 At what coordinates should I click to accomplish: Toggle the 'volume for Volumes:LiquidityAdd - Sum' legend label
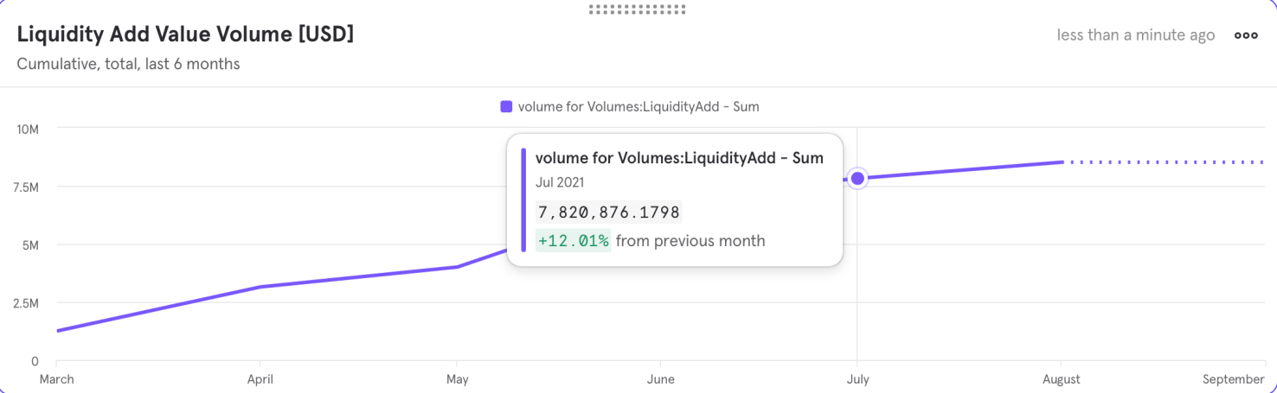pyautogui.click(x=638, y=107)
